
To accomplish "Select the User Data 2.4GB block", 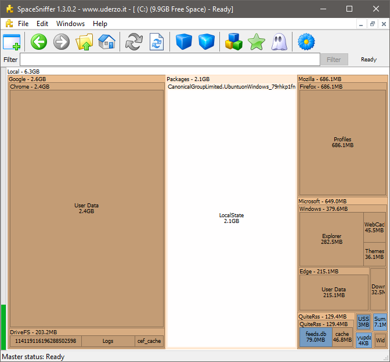I will [86, 209].
